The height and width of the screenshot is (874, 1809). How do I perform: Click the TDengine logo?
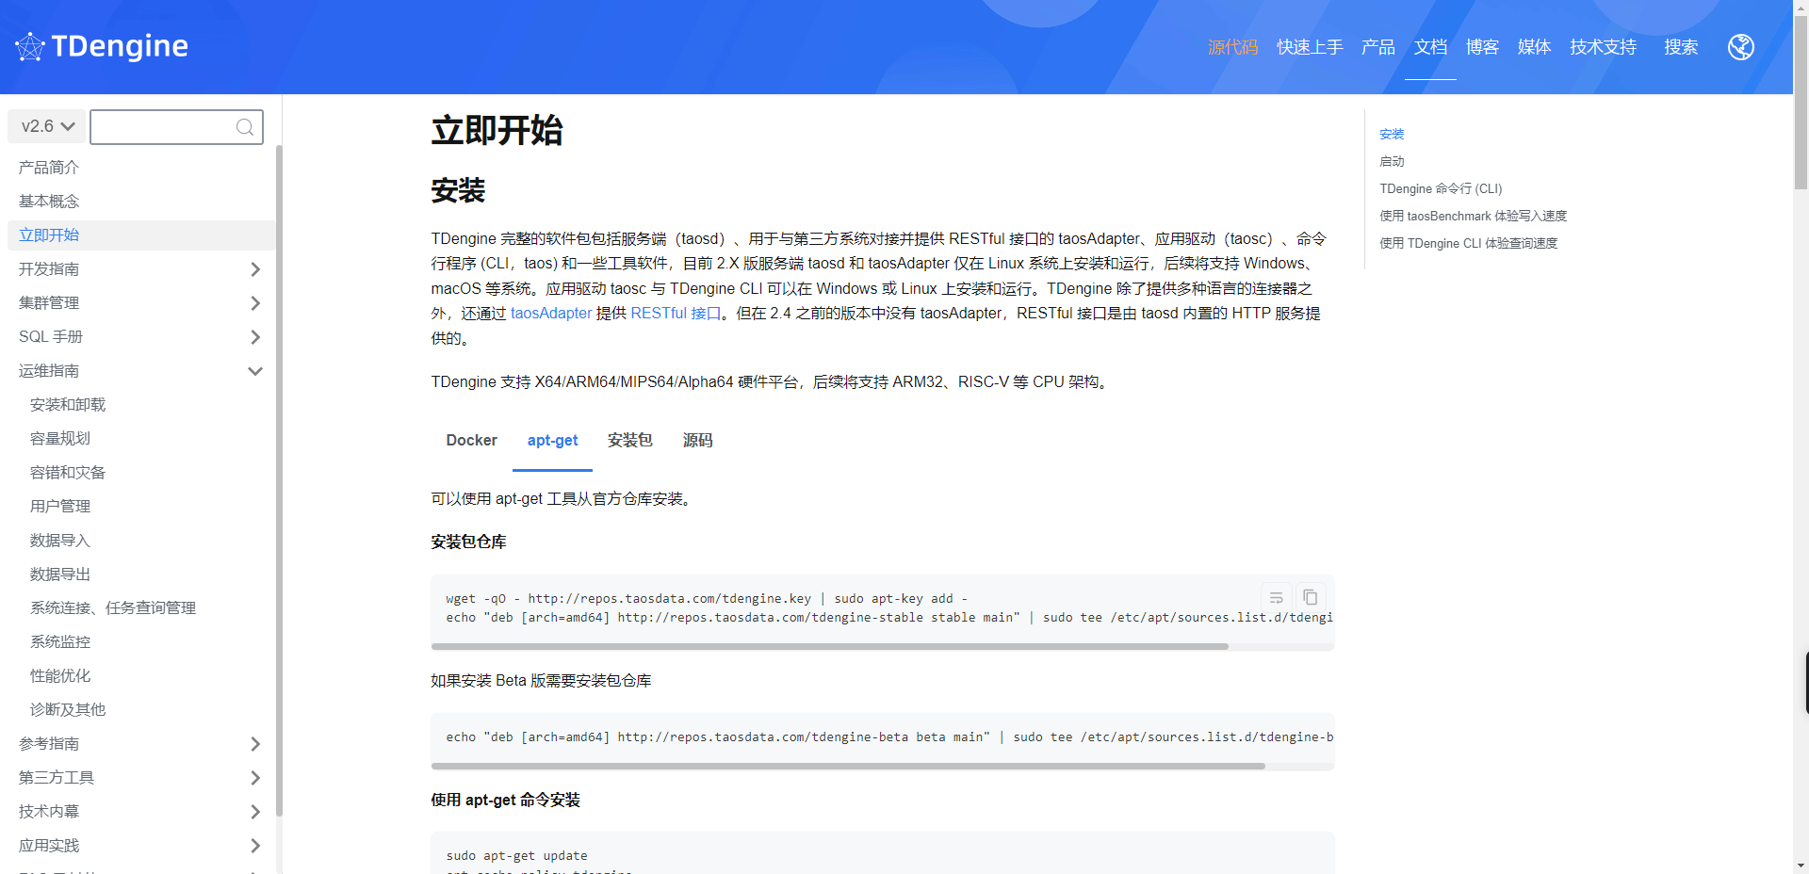(102, 46)
